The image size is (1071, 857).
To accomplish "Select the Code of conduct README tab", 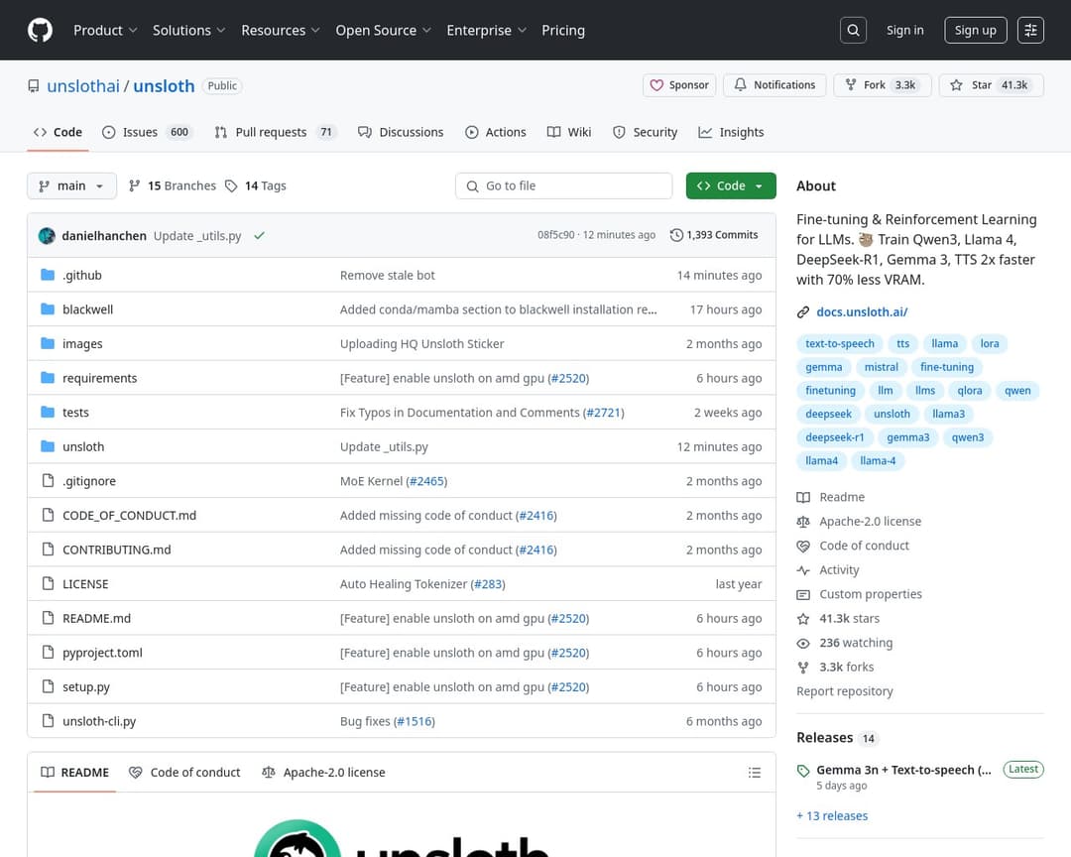I will coord(185,773).
